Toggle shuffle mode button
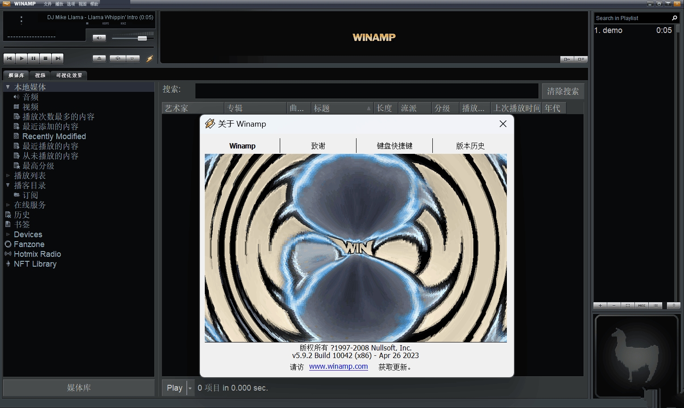 (x=118, y=58)
